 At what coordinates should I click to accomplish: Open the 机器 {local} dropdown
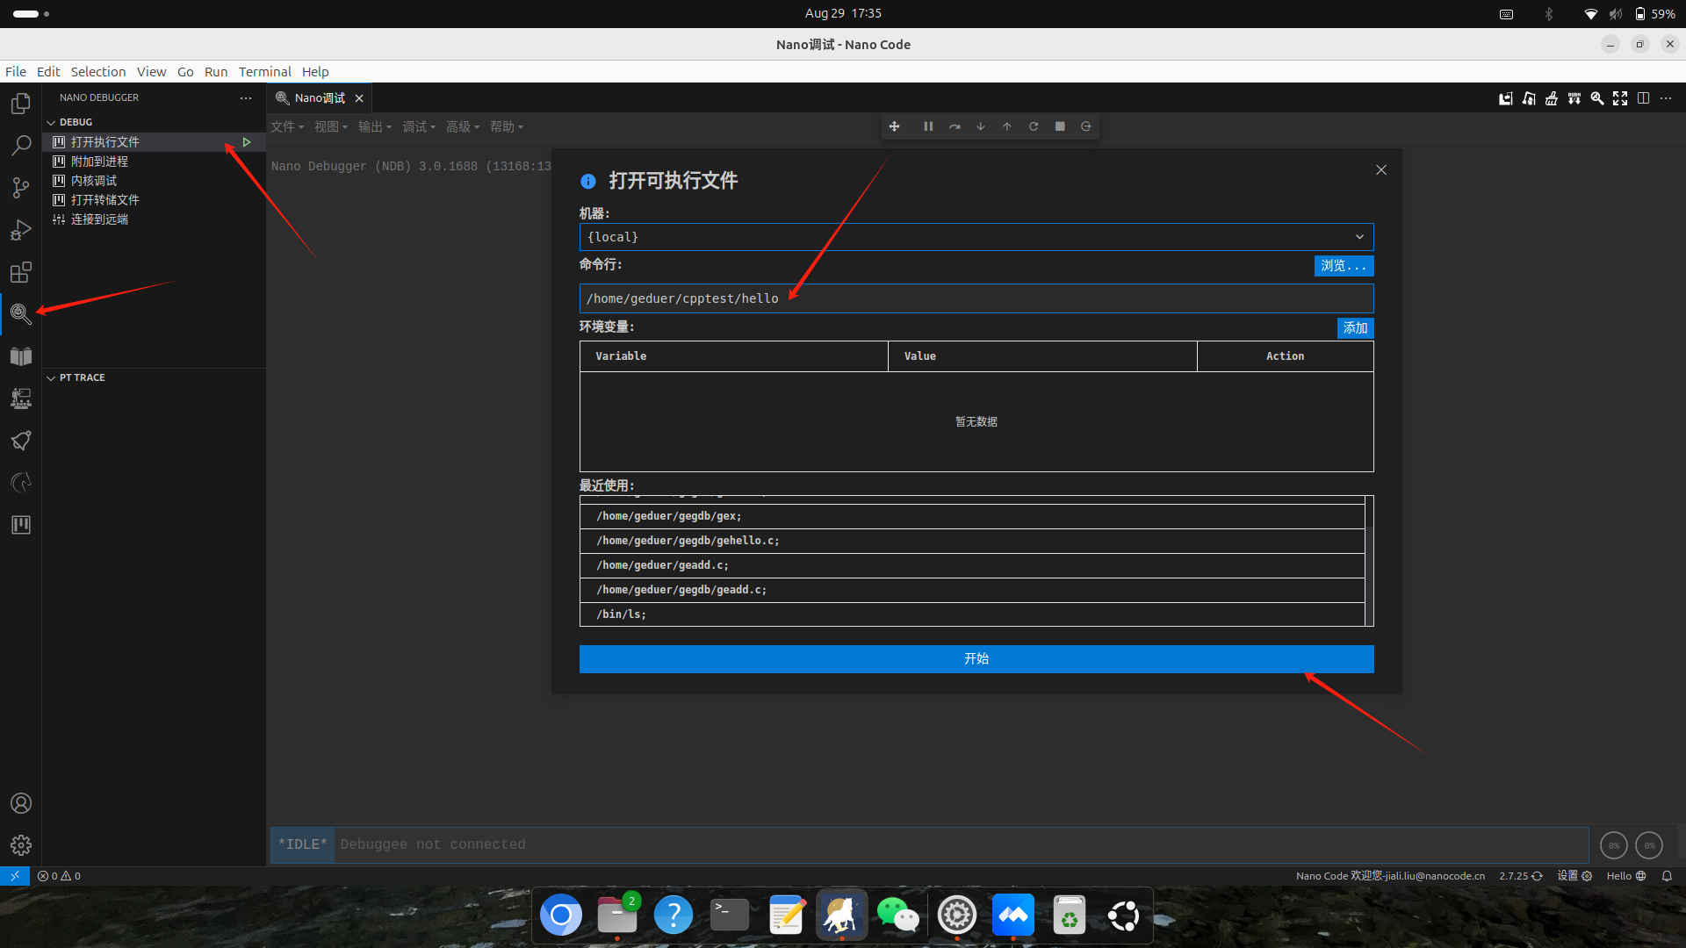coord(976,237)
